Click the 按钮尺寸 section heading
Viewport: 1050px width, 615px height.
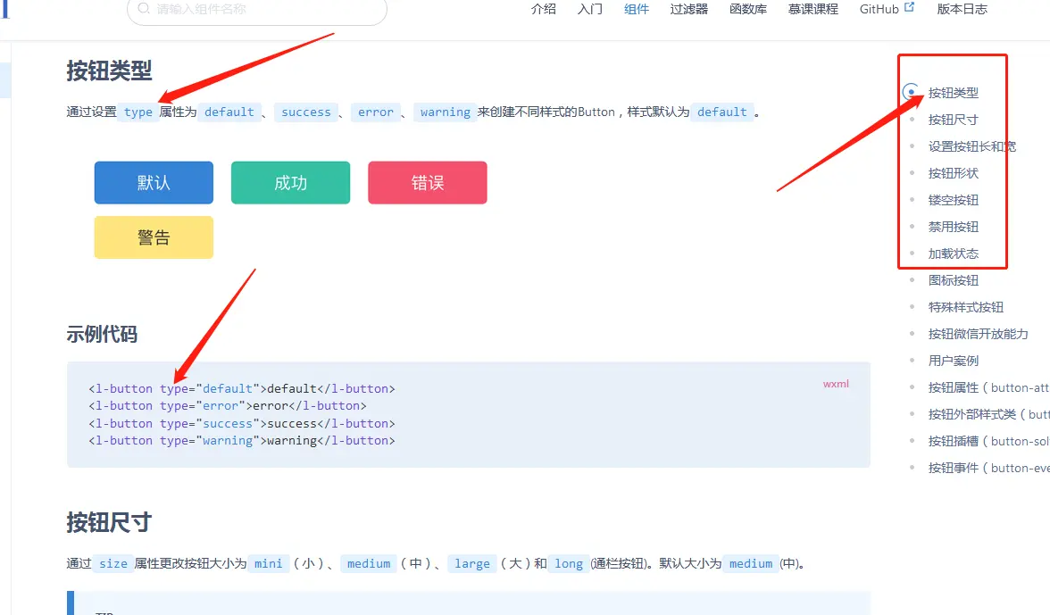pyautogui.click(x=109, y=522)
